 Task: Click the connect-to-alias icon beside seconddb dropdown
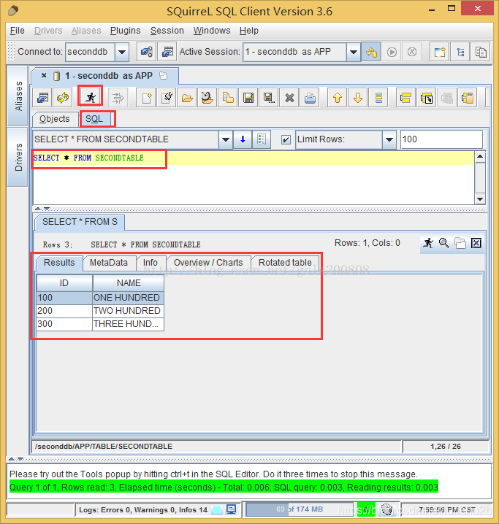tap(147, 52)
